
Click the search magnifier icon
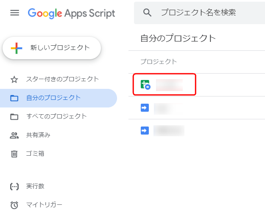[x=147, y=13]
